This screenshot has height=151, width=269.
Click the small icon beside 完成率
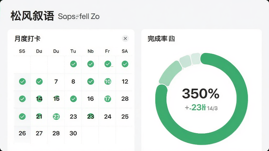[172, 39]
